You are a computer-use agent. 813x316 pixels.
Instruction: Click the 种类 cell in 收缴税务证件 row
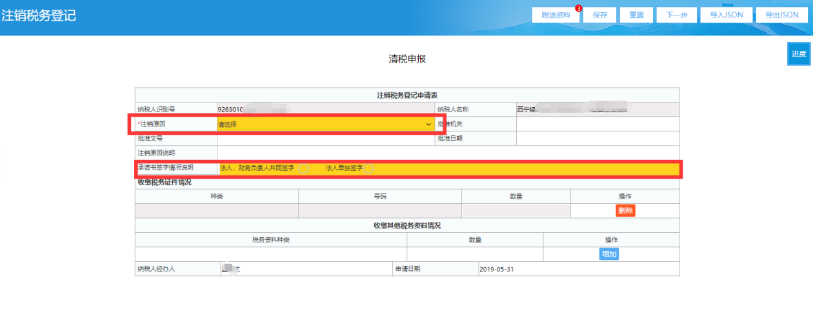pos(217,211)
